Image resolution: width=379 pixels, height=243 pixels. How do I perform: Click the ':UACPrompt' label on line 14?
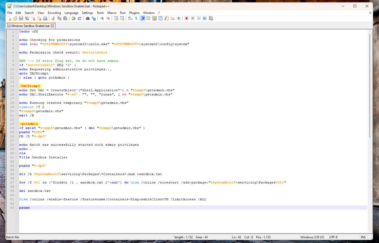point(30,86)
